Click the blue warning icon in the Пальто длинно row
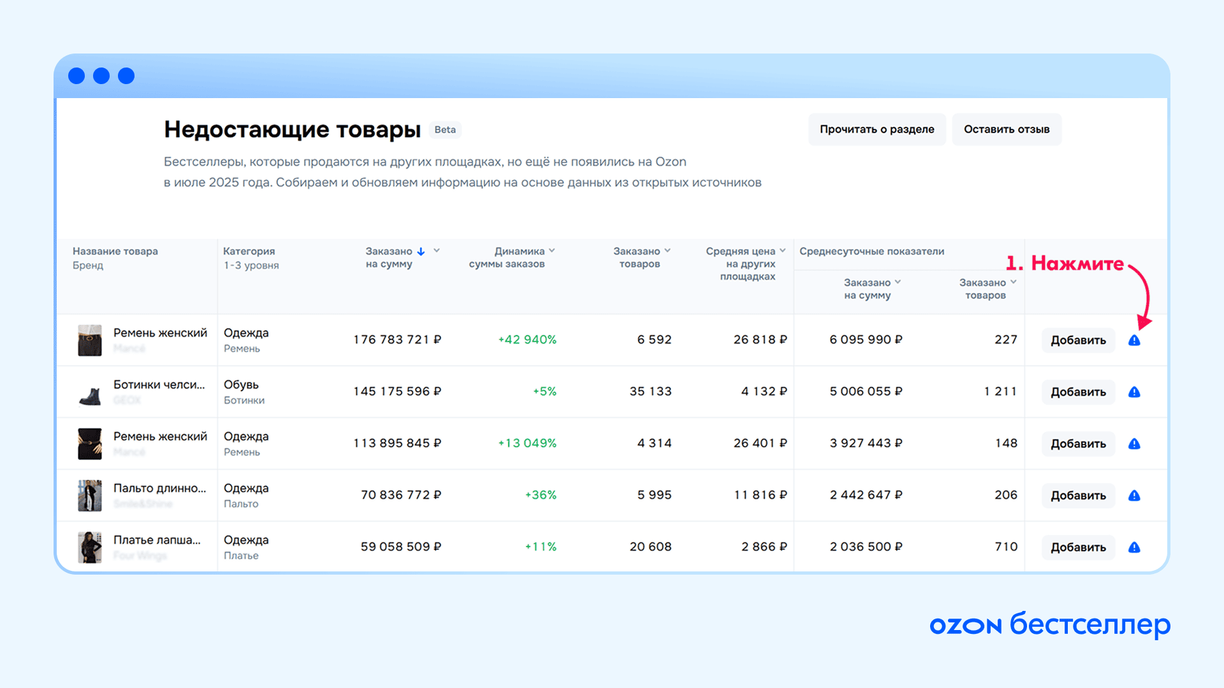1224x688 pixels. (1134, 495)
